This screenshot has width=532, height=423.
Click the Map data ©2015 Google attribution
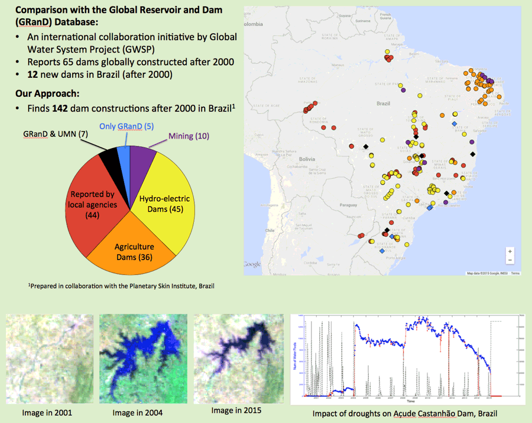[x=484, y=273]
